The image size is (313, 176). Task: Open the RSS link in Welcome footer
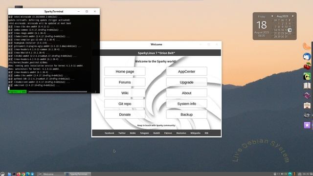coord(206,133)
